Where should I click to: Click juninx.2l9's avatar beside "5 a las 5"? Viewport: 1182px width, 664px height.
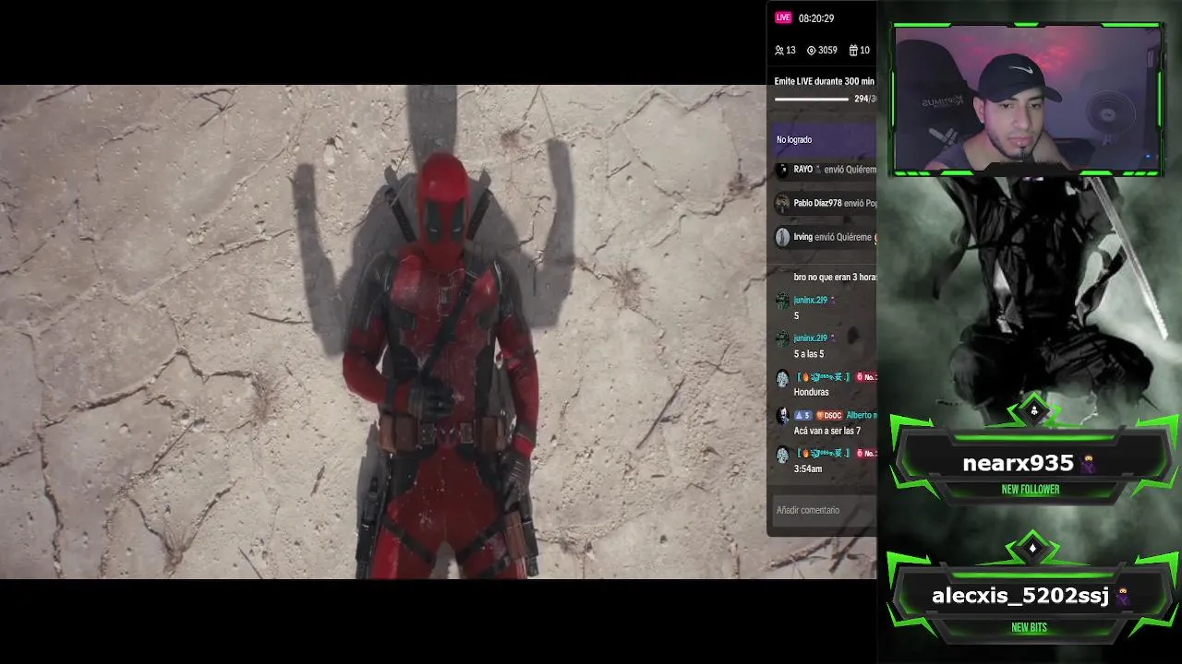782,338
